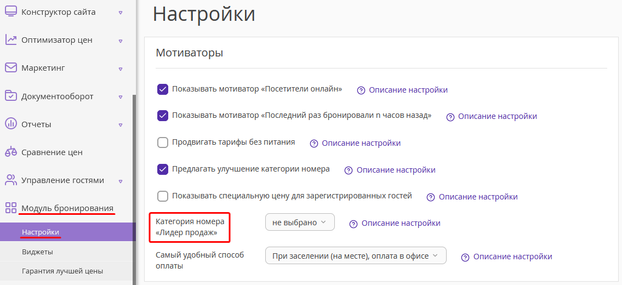Uncheck «Последний раз бронировали n часов назад» motivator
This screenshot has height=285, width=622.
pos(163,116)
